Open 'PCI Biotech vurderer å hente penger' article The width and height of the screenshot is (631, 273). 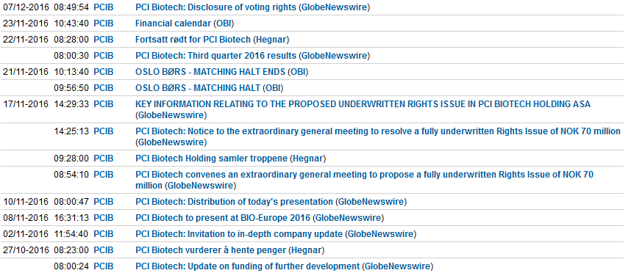click(x=210, y=250)
